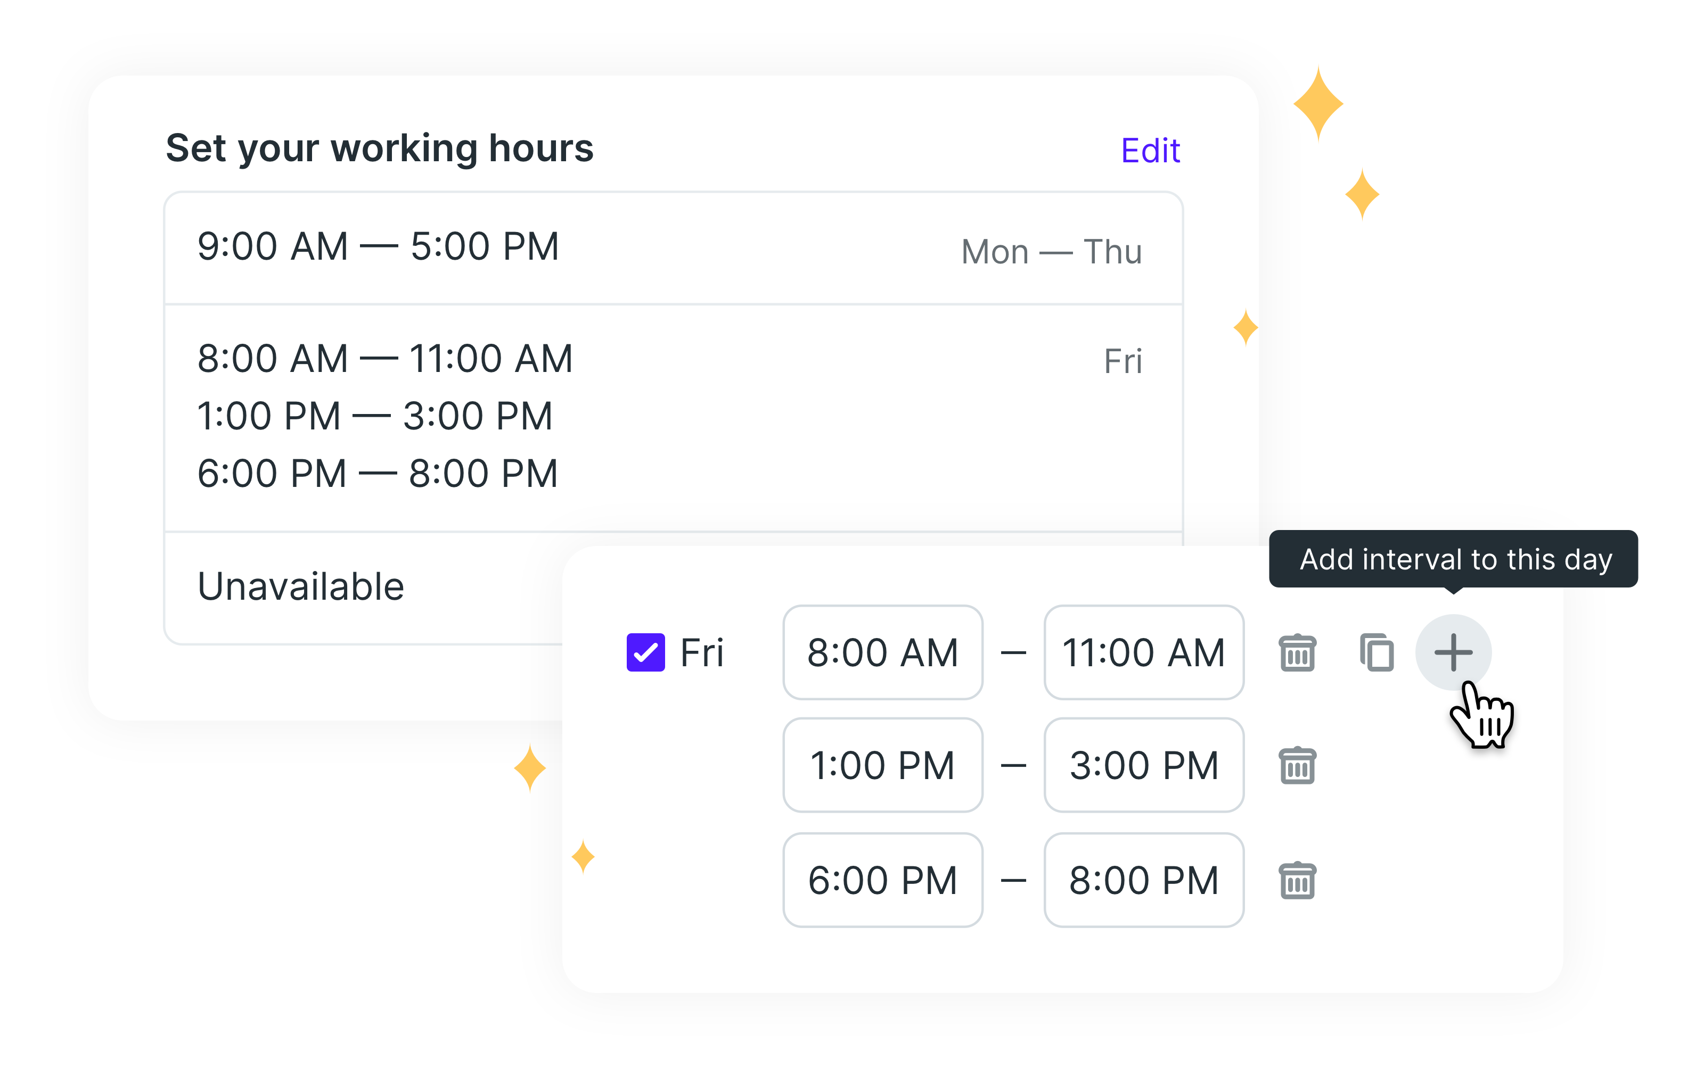Uncheck the Friday availability toggle
This screenshot has width=1704, height=1076.
tap(646, 652)
